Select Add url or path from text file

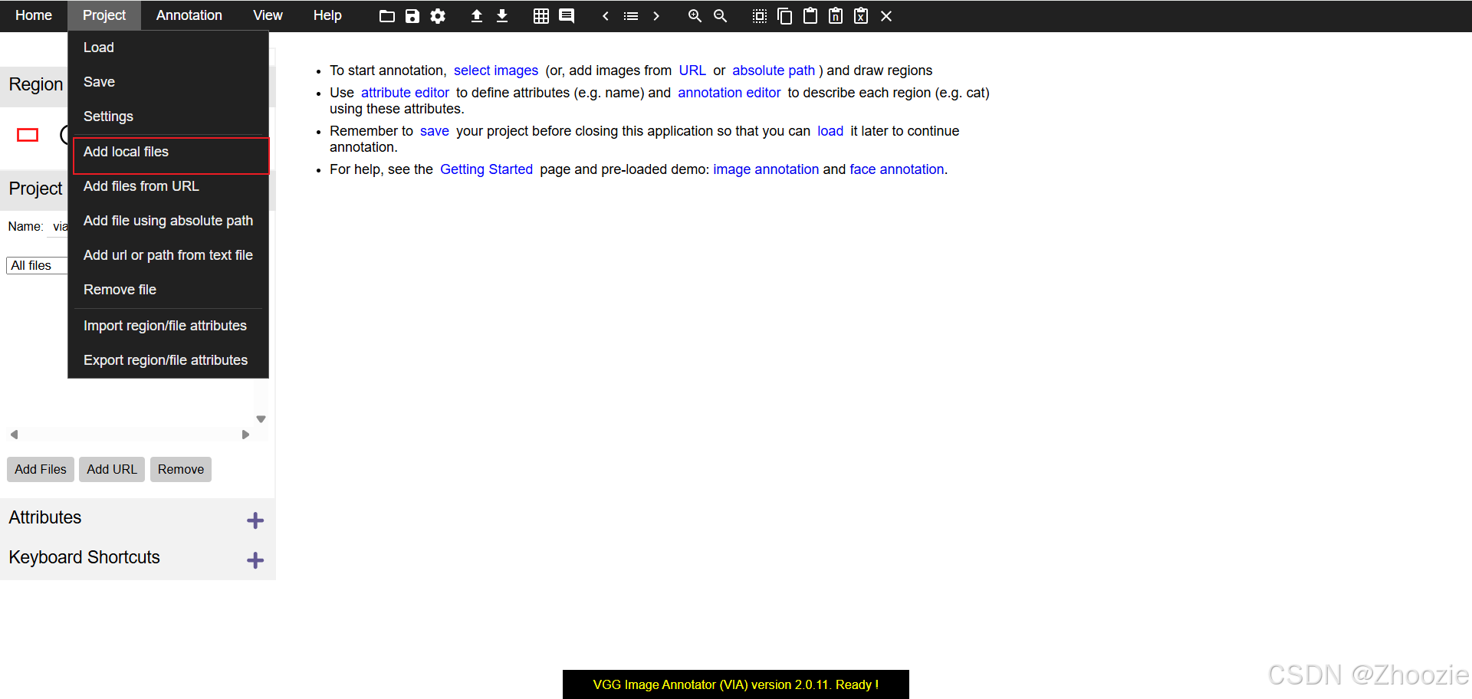click(169, 255)
